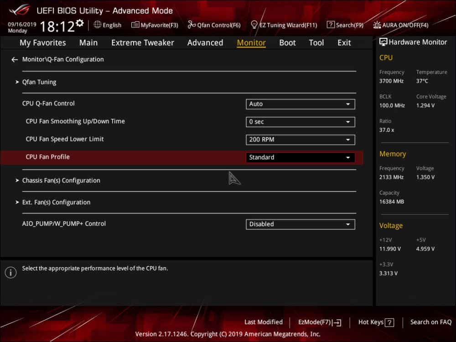Click the memory voltage 1.350 V value
456x342 pixels.
click(x=425, y=177)
